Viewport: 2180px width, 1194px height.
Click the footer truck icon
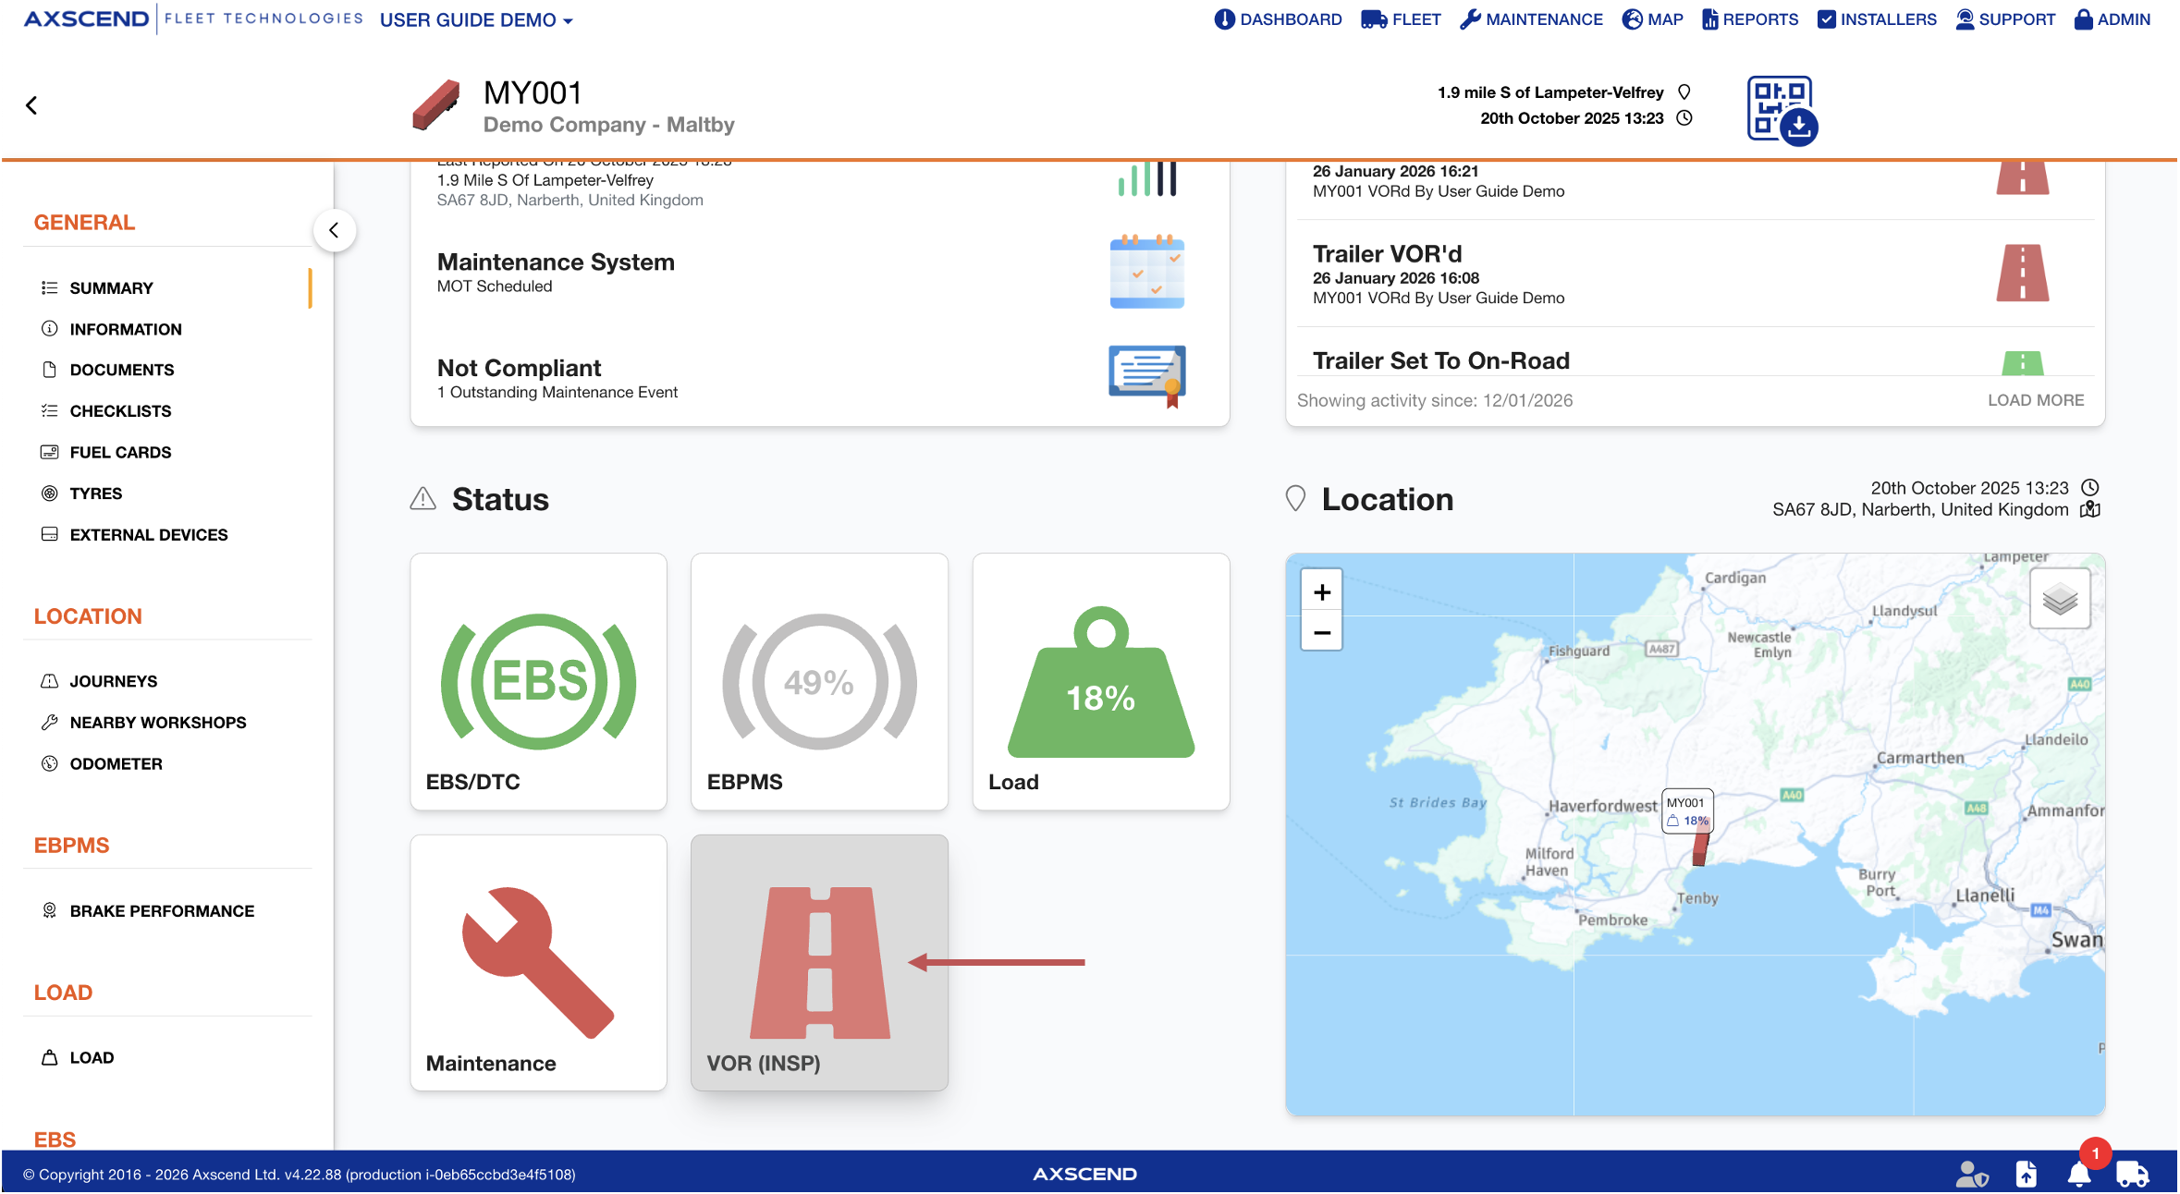point(2132,1174)
